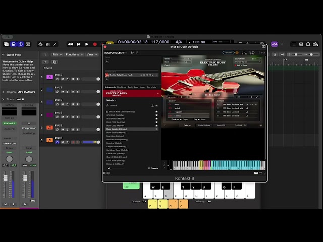This screenshot has height=242, width=323.
Task: Toggle the Inspector button in Logic's control bar
Action: 14,44
